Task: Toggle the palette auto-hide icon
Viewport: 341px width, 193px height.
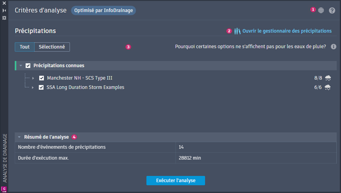Action: (4, 10)
